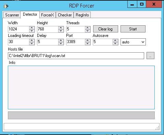Viewport: 164px width, 135px height.
Task: Decrement the Port number spinner
Action: (88, 43)
